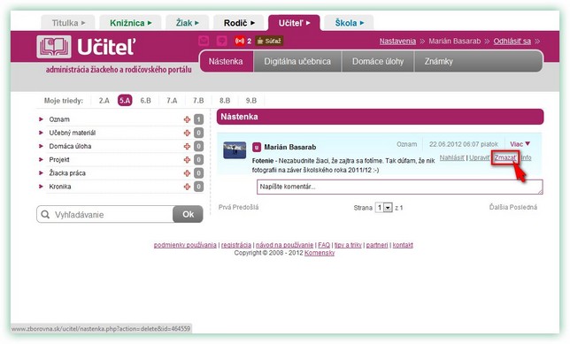Expand the Projekt category arrow
Viewport: 570px width, 344px height.
click(41, 159)
